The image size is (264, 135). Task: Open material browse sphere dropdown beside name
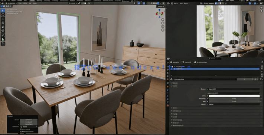172,79
